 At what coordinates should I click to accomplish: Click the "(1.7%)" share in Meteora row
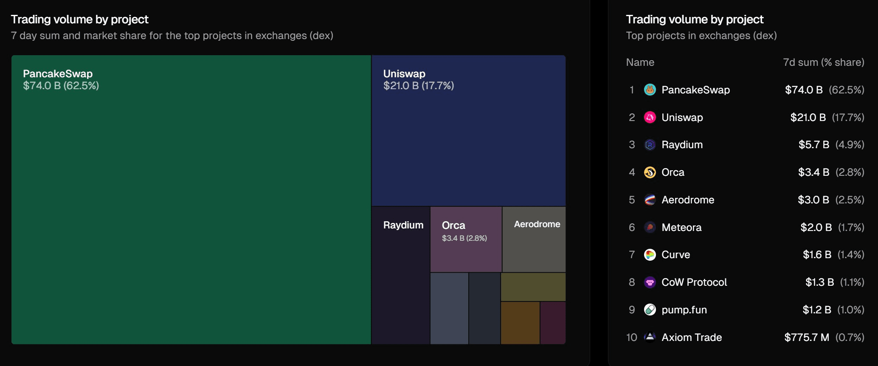click(851, 228)
